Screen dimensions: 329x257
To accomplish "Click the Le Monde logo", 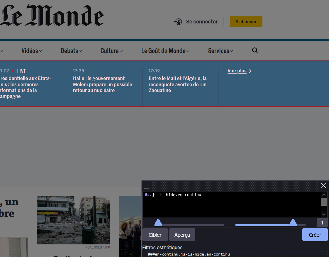I will pyautogui.click(x=52, y=16).
